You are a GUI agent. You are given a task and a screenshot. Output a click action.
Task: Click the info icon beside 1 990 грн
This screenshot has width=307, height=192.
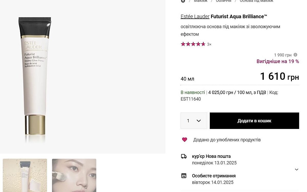click(x=295, y=55)
